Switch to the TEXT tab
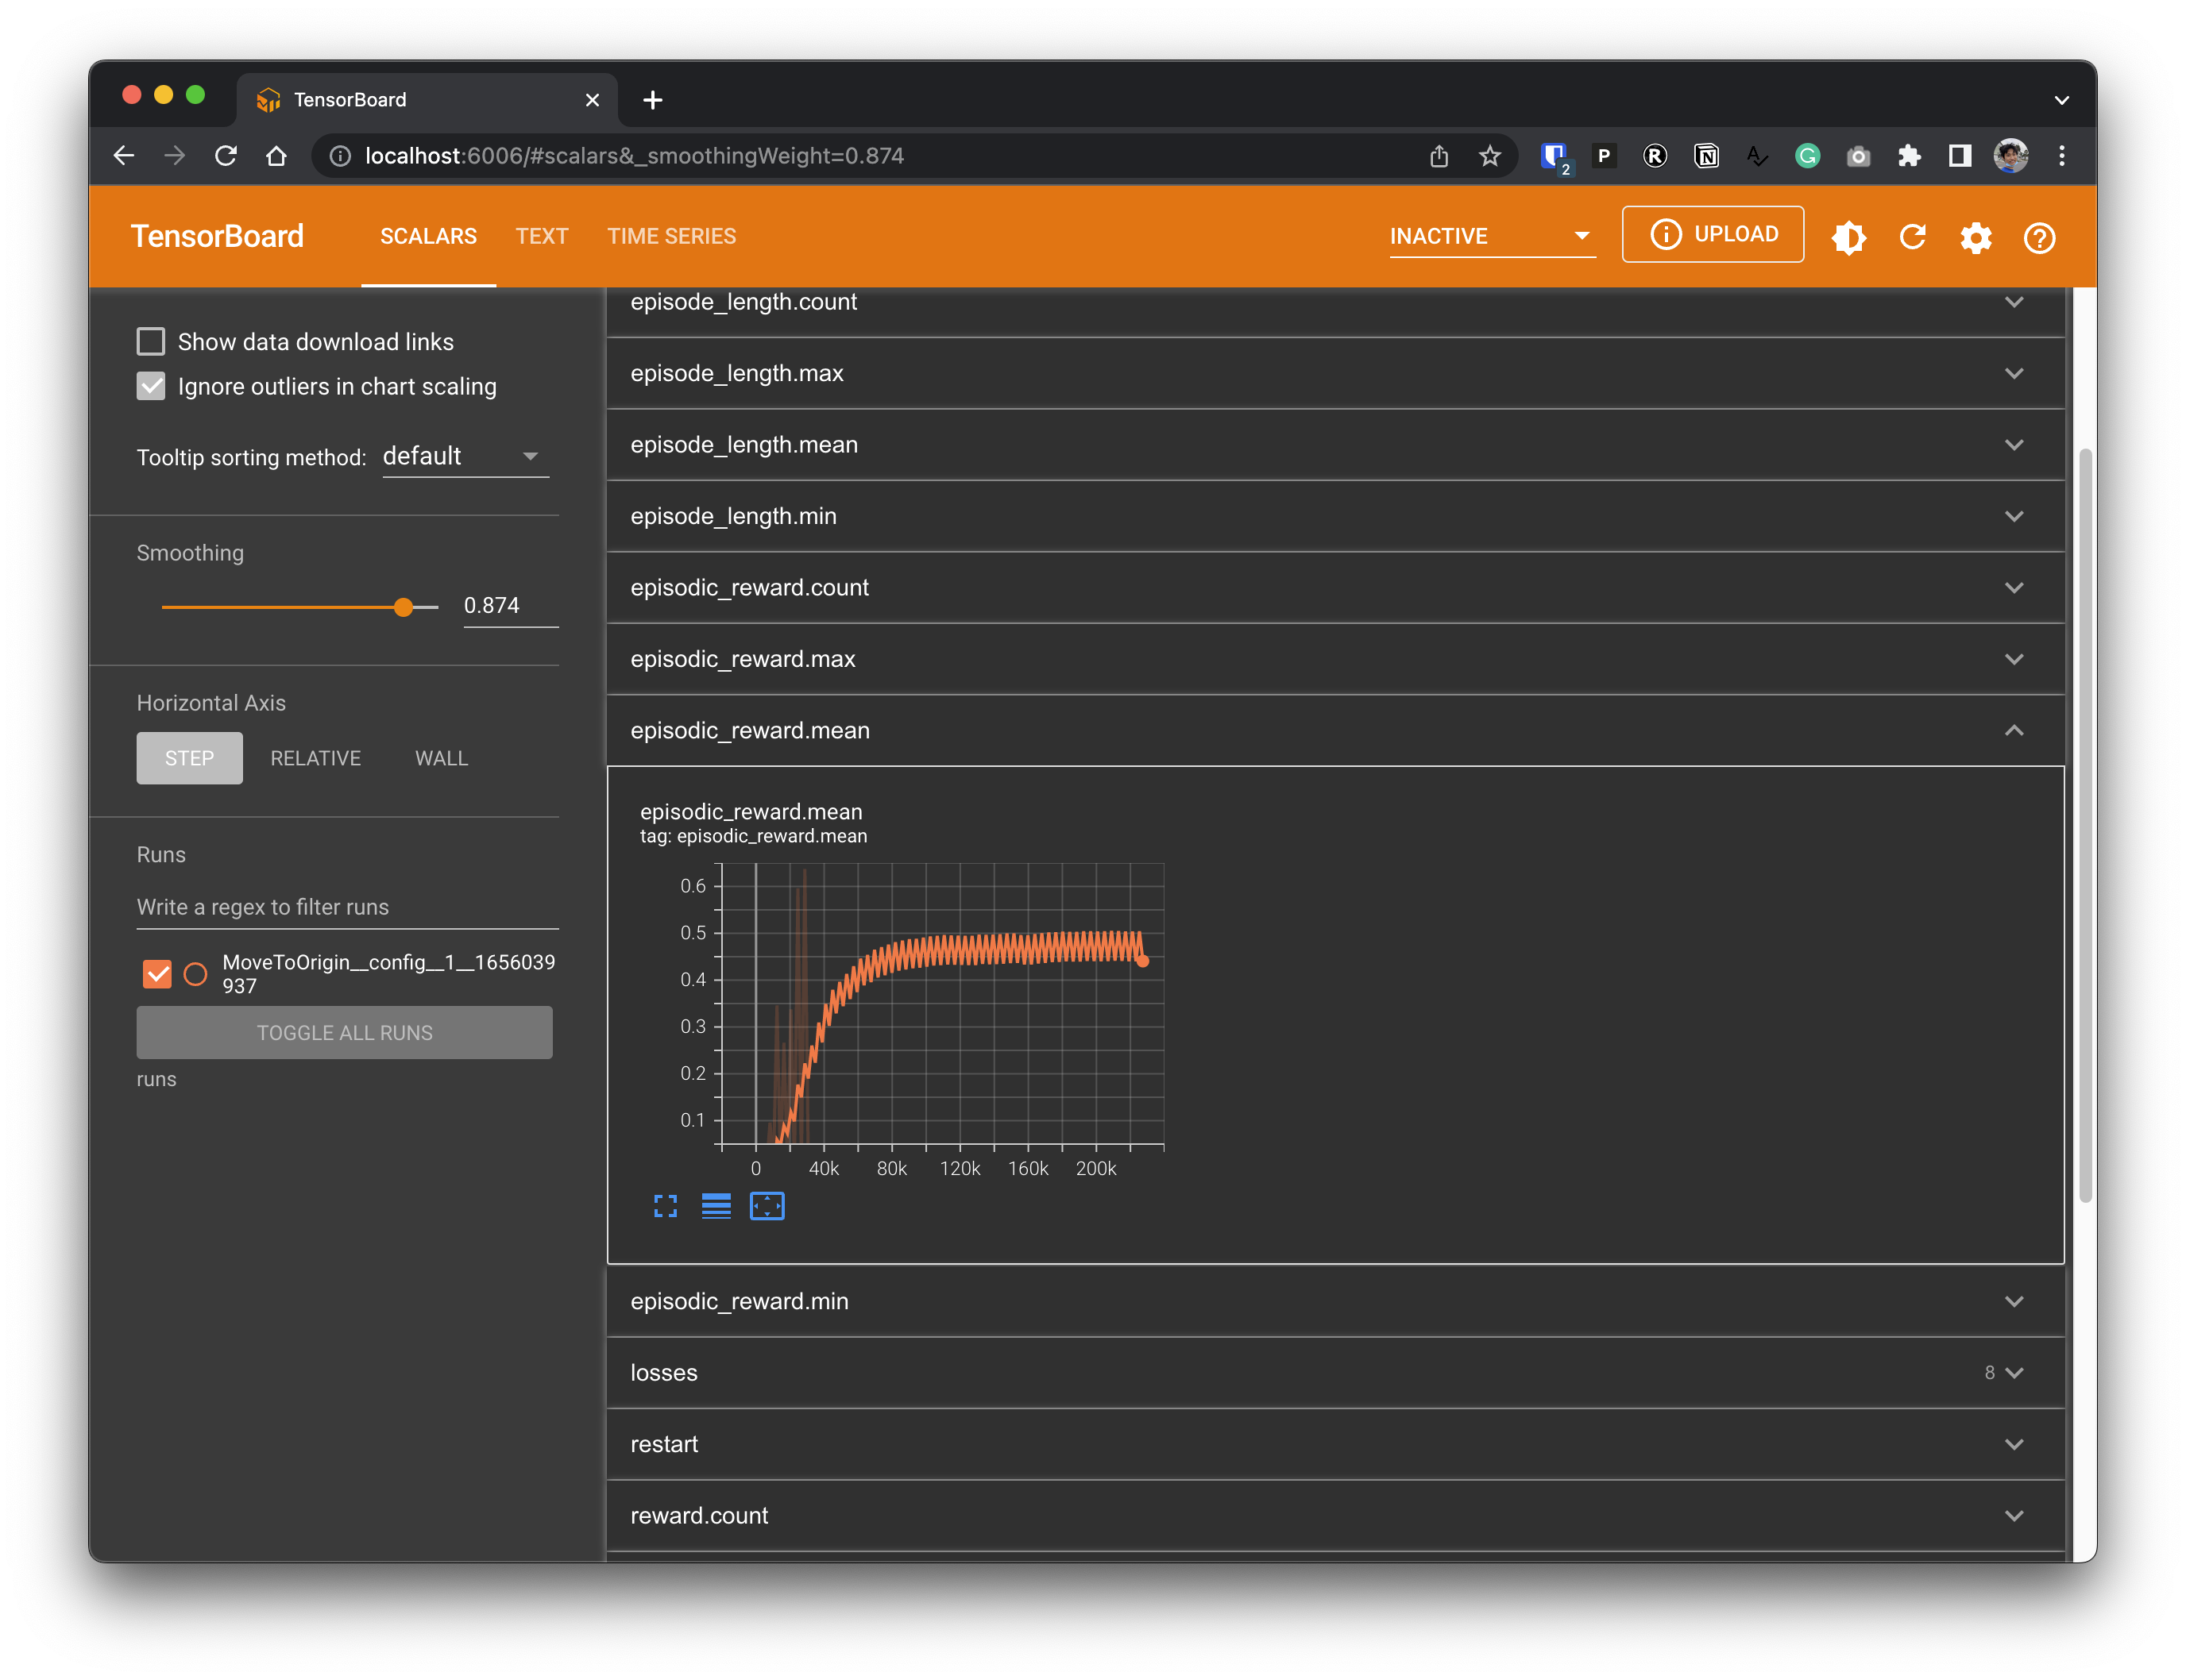The width and height of the screenshot is (2186, 1680). coord(541,236)
